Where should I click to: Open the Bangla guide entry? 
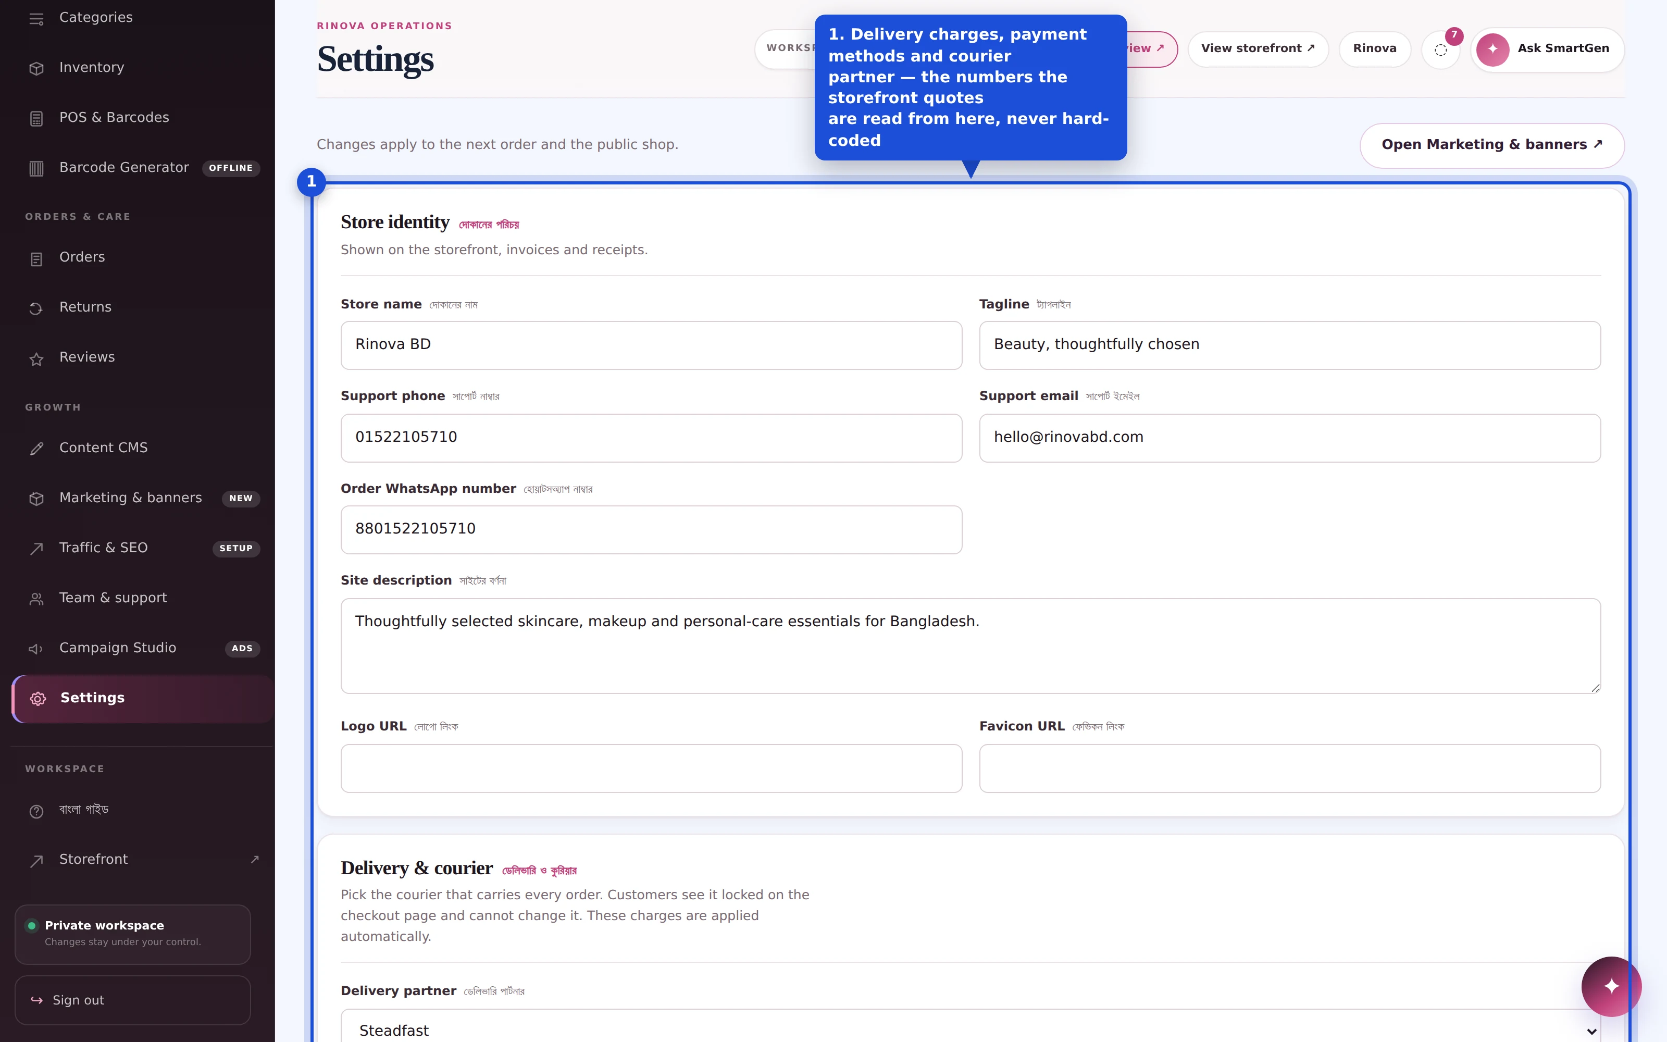click(143, 810)
